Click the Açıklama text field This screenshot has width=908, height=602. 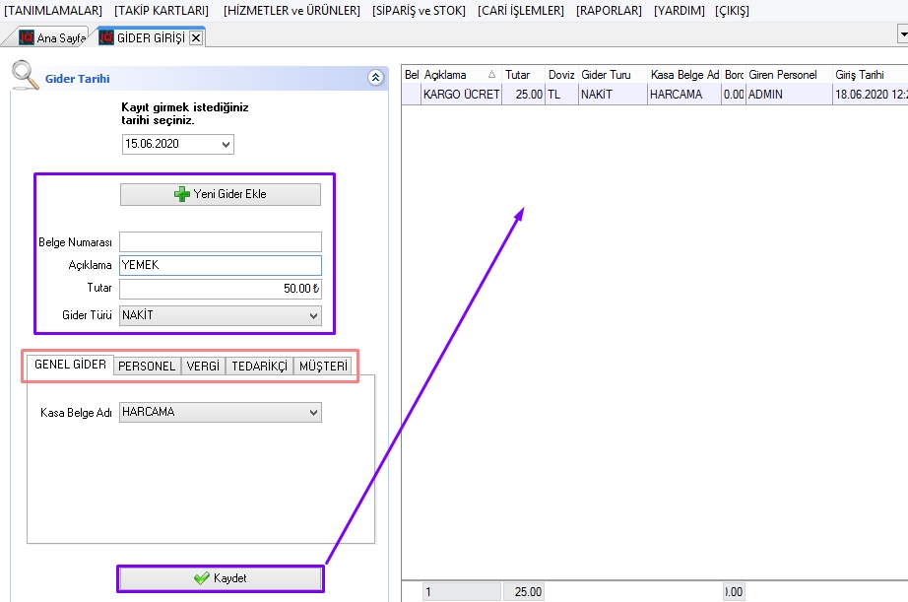(x=221, y=265)
